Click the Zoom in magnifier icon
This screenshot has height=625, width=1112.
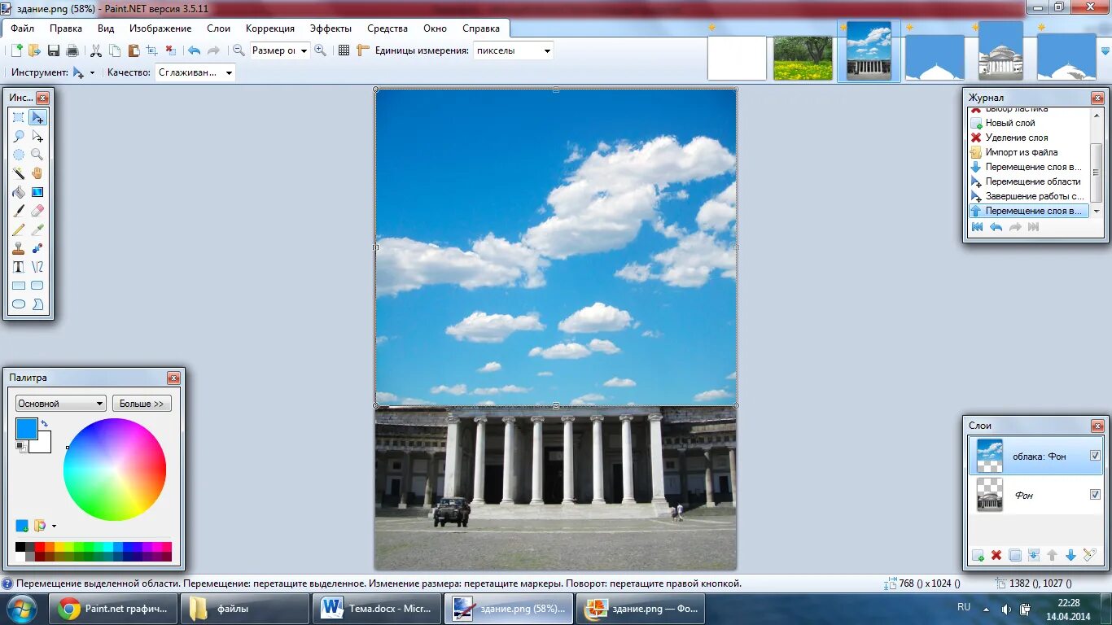[321, 50]
